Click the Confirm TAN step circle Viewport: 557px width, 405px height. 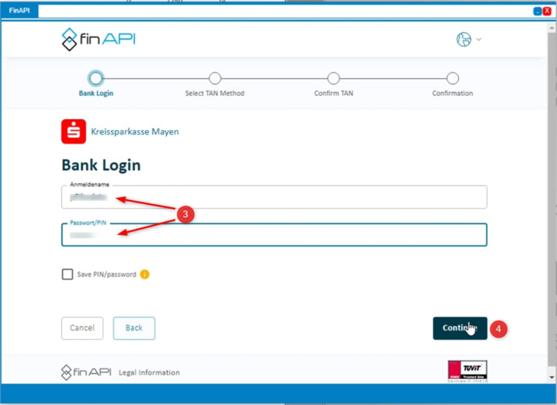click(333, 78)
